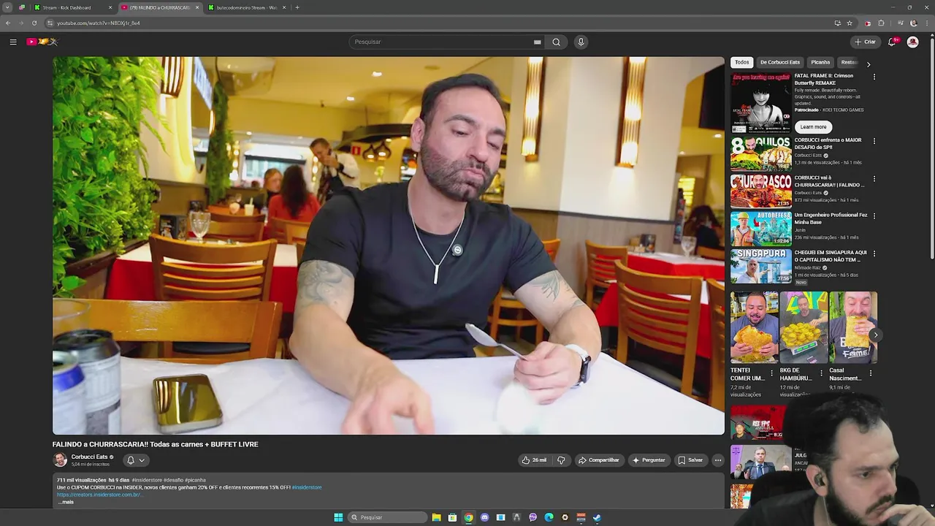Viewport: 935px width, 526px height.
Task: Open options for CHEGUEI EM SINGAPURA video
Action: point(874,254)
